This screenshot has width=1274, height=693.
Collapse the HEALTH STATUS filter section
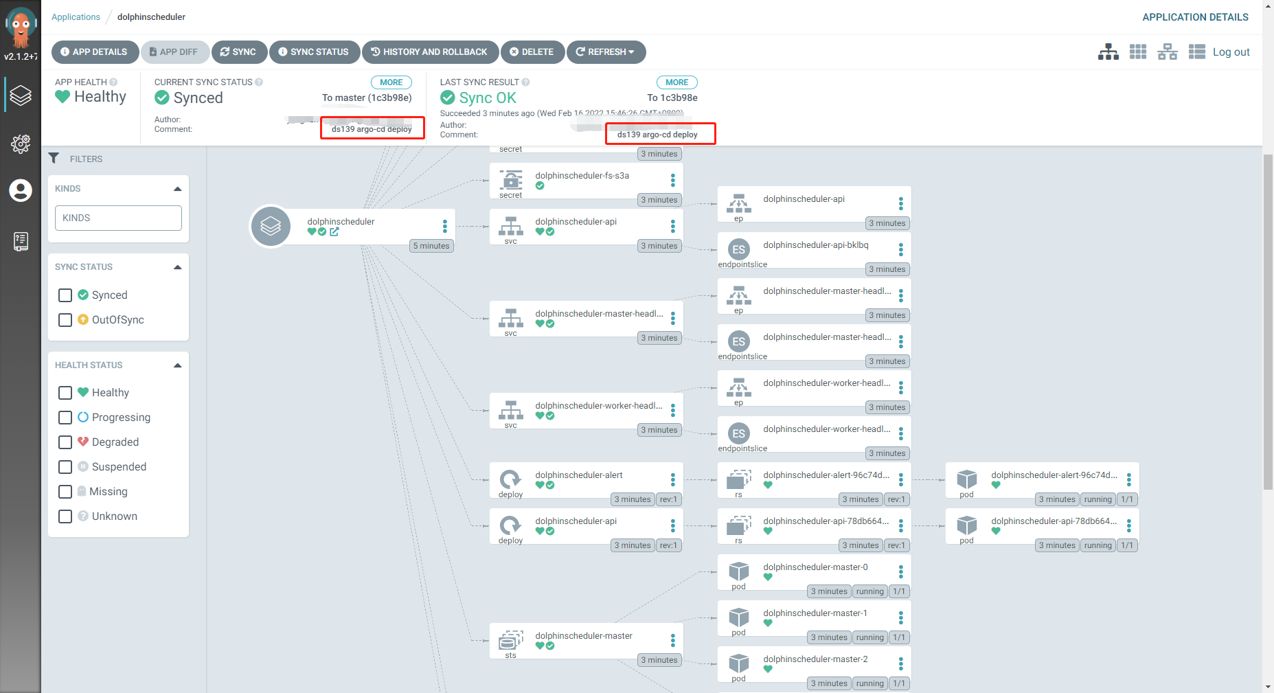[178, 365]
